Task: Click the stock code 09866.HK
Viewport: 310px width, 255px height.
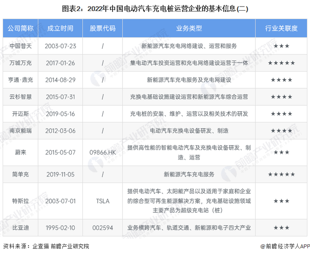Action: click(102, 152)
